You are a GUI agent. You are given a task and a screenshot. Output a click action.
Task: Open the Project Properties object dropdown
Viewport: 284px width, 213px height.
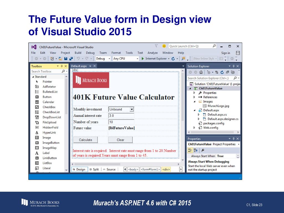point(239,144)
